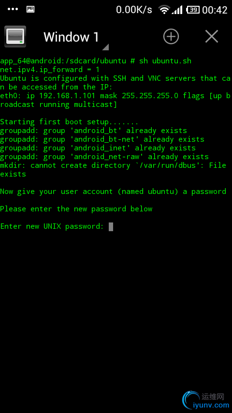The height and width of the screenshot is (413, 232).
Task: Click the '/var/run/dbus' mkdir error line
Action: pyautogui.click(x=113, y=170)
